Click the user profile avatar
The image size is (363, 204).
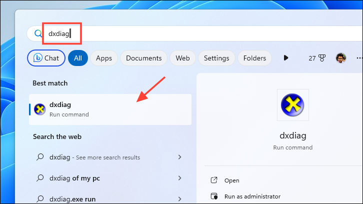click(341, 58)
